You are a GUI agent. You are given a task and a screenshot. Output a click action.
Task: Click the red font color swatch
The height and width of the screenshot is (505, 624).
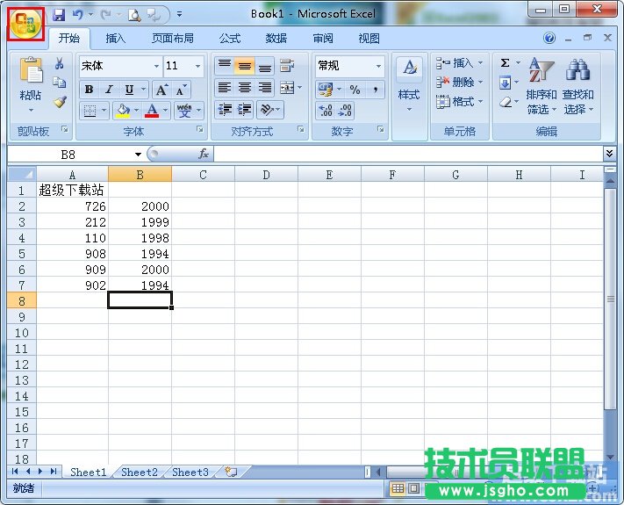[152, 112]
